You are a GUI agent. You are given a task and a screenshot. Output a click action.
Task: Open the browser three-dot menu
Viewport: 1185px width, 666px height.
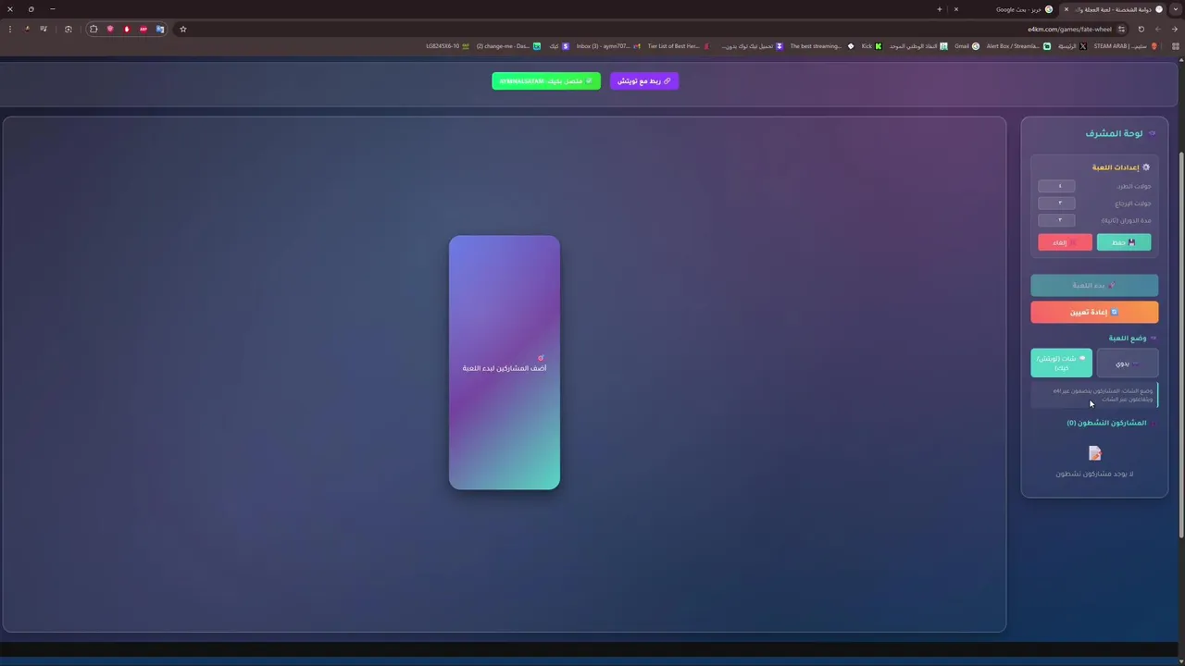(10, 29)
